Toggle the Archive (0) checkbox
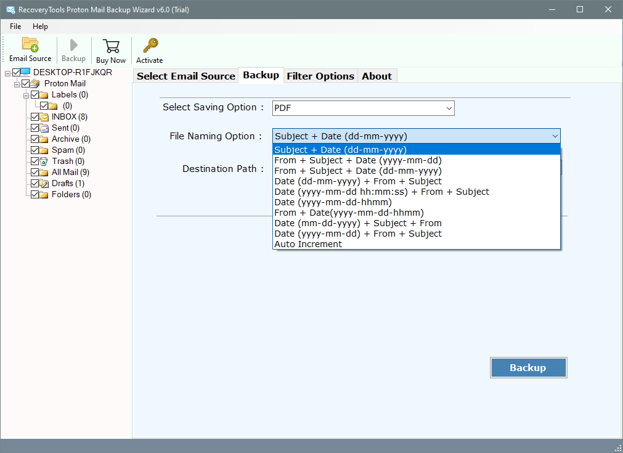623x453 pixels. pos(35,139)
